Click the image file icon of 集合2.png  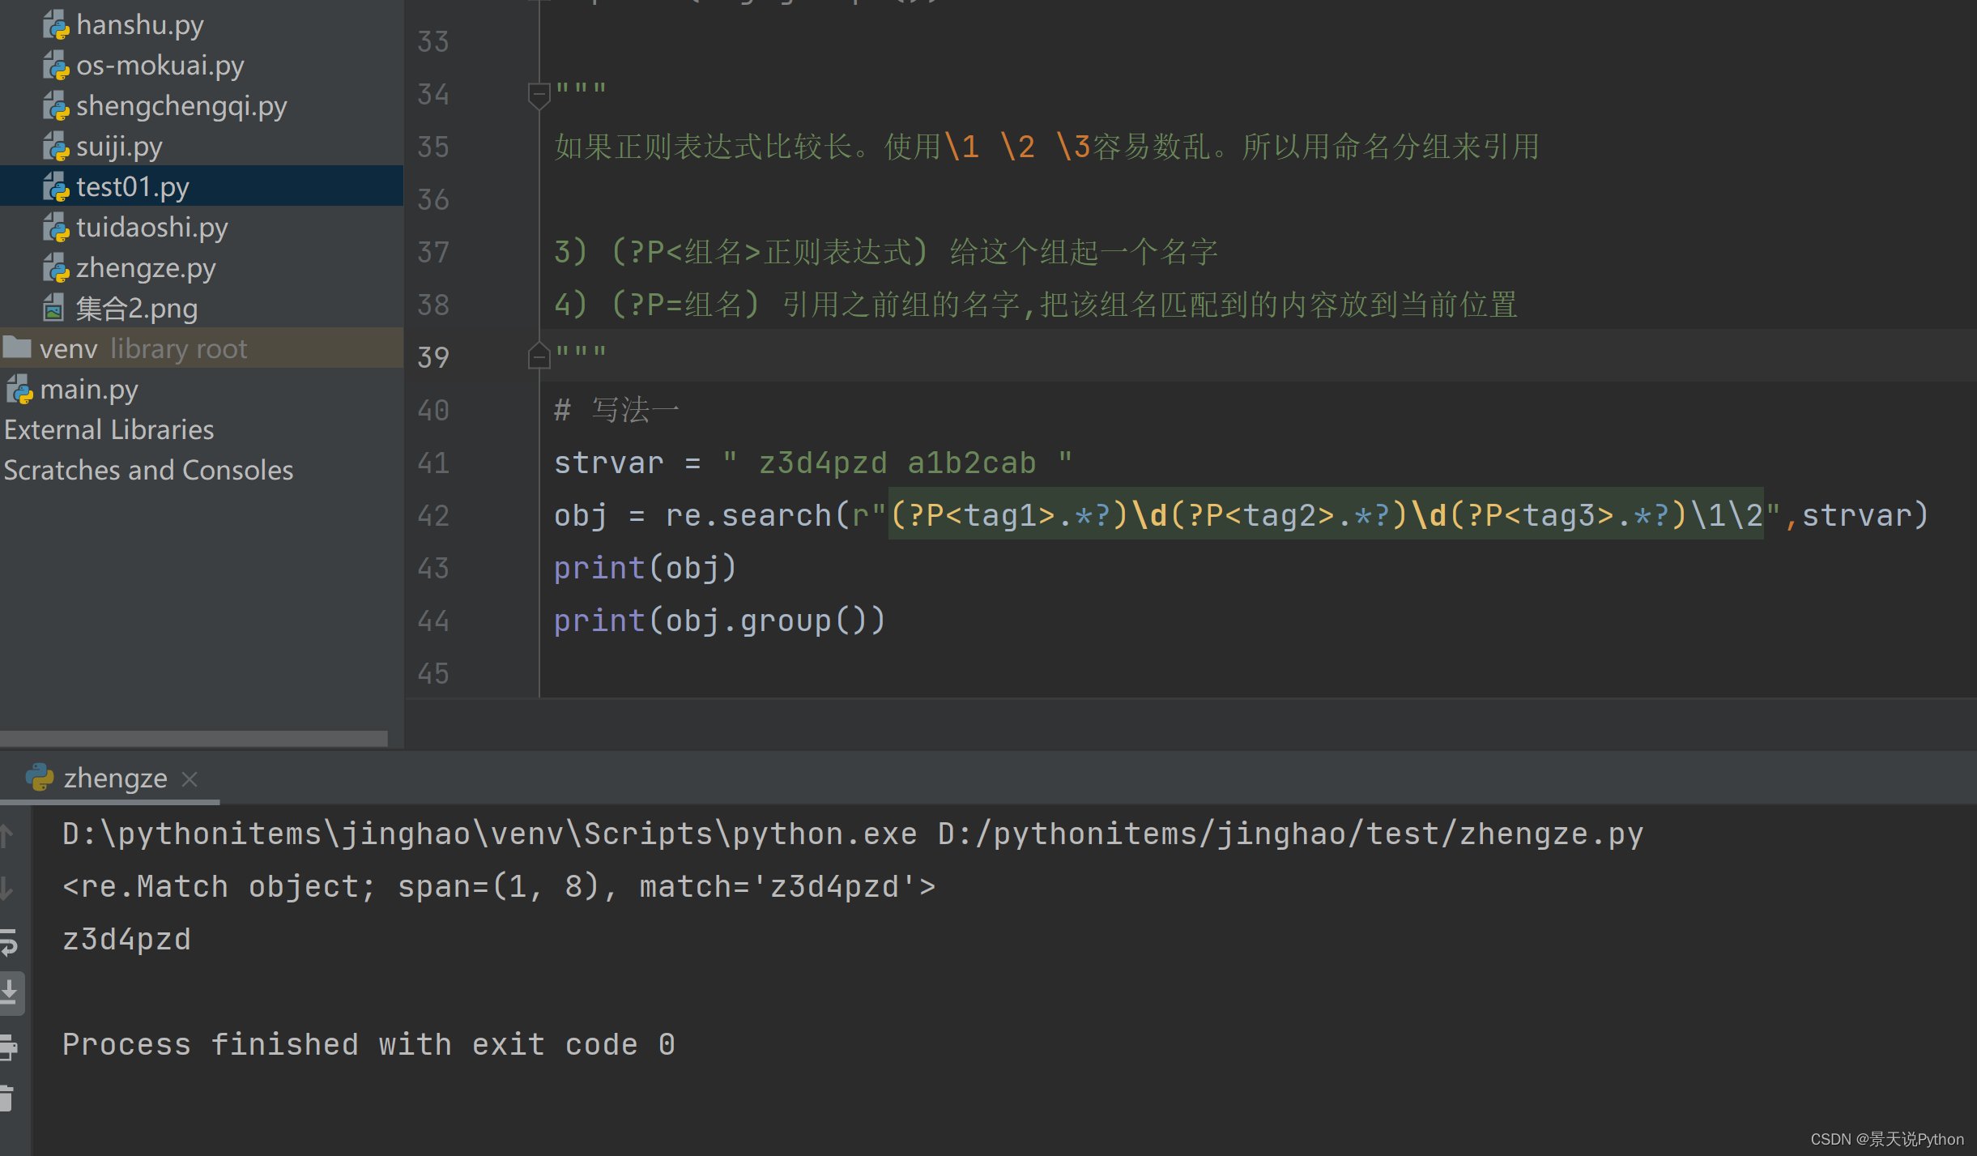[x=53, y=308]
